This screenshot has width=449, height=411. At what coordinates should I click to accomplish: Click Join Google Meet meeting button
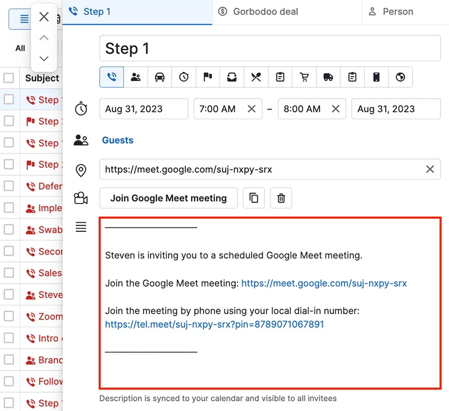[168, 198]
